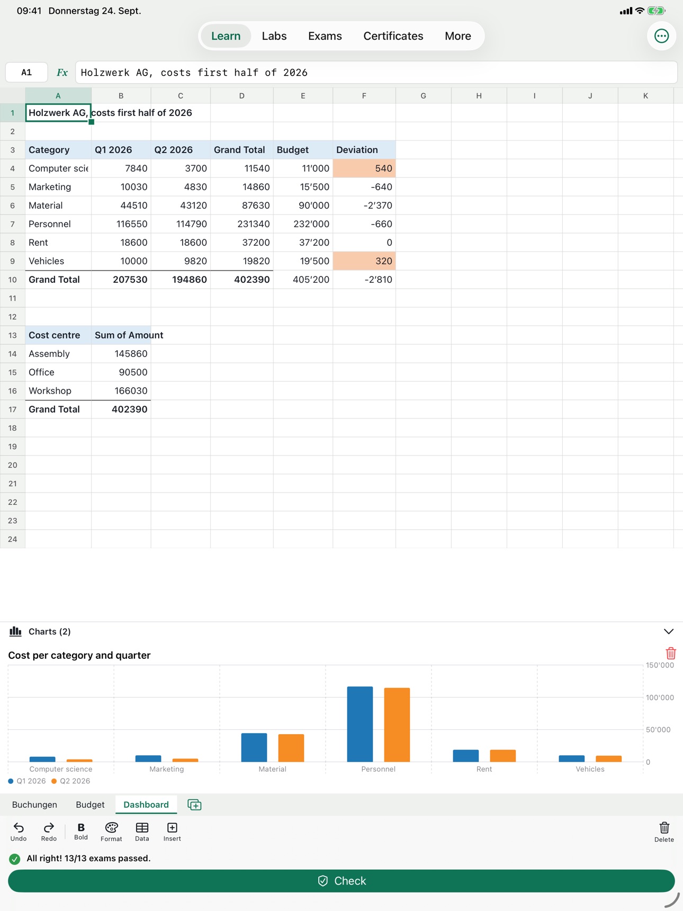683x911 pixels.
Task: Collapse the Charts panel chevron
Action: [669, 631]
